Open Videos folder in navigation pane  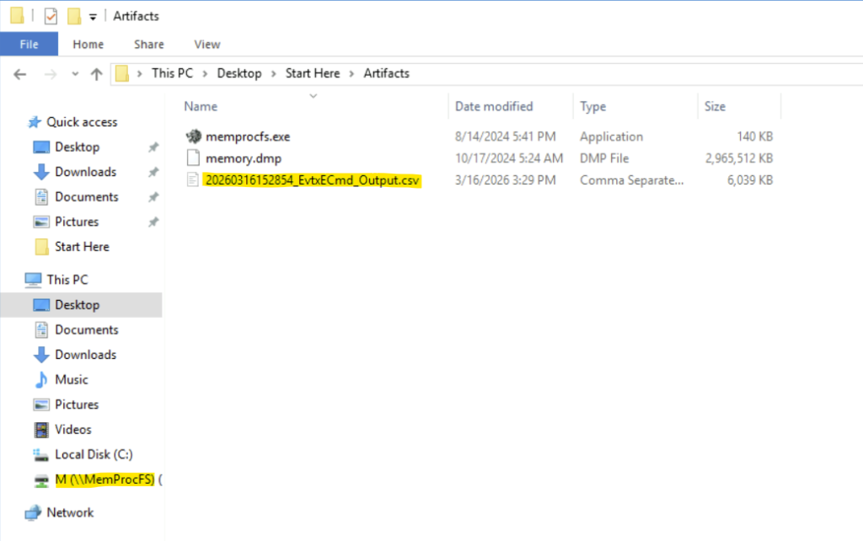point(72,429)
